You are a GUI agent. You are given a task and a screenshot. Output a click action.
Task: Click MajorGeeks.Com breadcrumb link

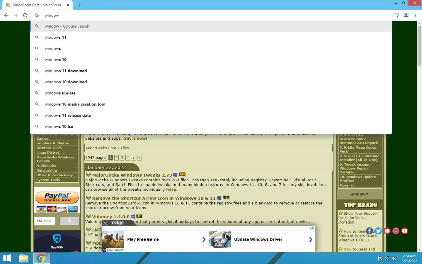pyautogui.click(x=101, y=148)
